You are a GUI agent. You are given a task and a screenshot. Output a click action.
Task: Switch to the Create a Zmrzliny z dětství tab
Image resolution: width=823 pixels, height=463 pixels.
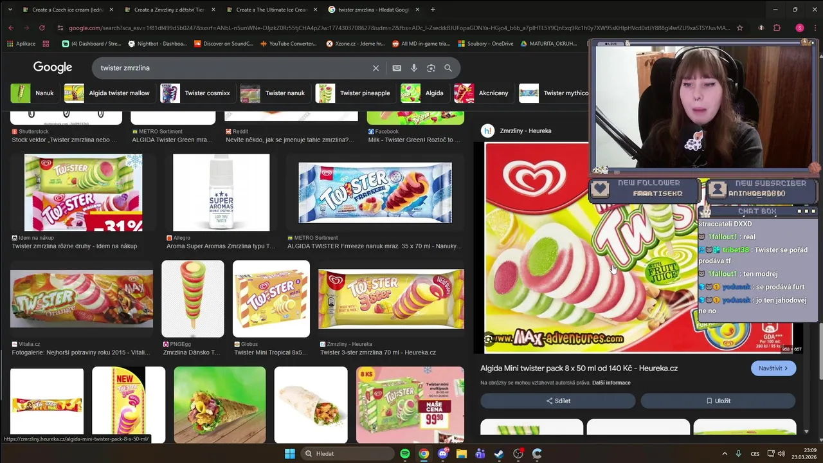tap(170, 10)
